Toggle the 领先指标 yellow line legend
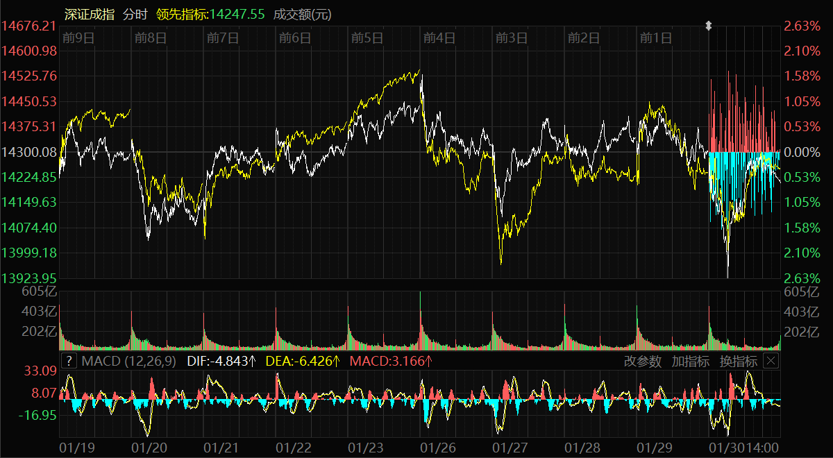 coord(211,14)
